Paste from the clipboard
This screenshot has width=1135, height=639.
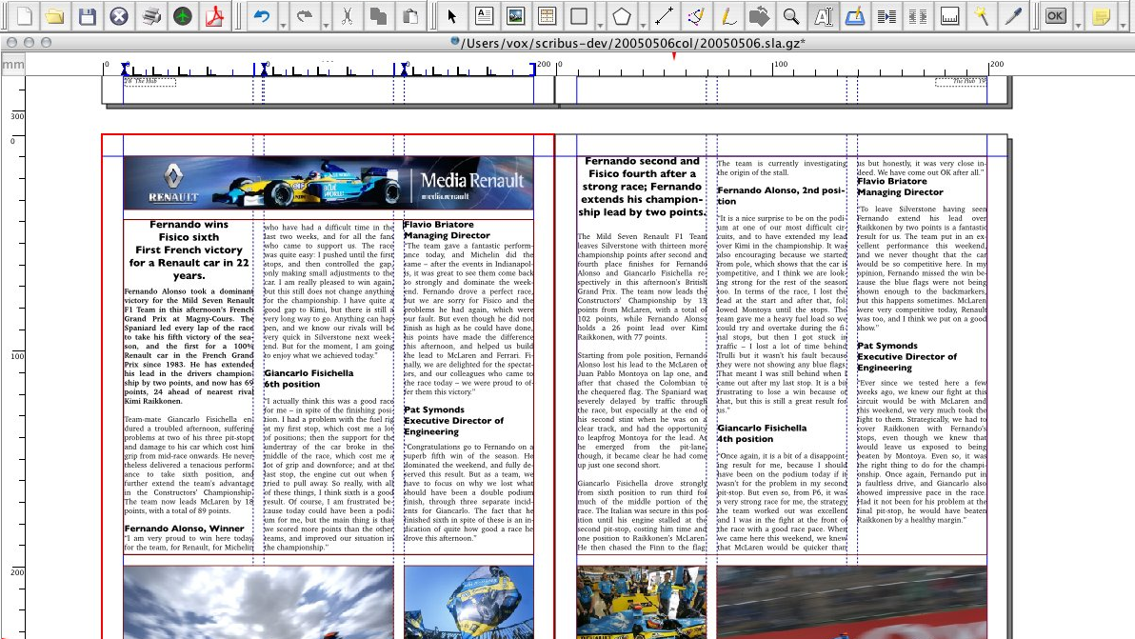pos(410,15)
